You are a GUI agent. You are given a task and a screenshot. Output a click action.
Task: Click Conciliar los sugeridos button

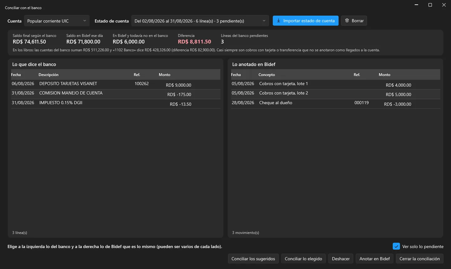[253, 259]
